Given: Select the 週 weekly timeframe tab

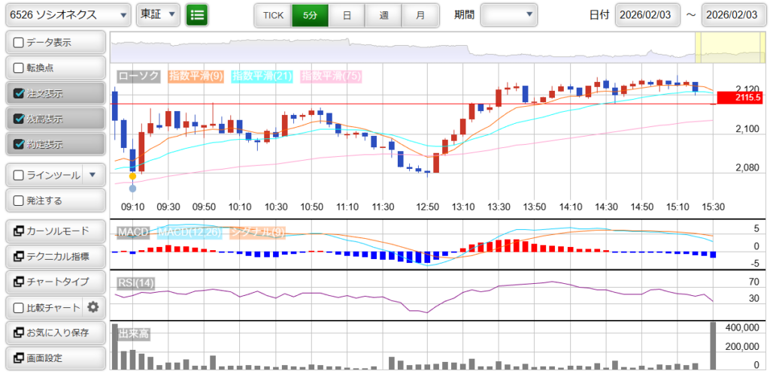Looking at the screenshot, I should pyautogui.click(x=383, y=14).
